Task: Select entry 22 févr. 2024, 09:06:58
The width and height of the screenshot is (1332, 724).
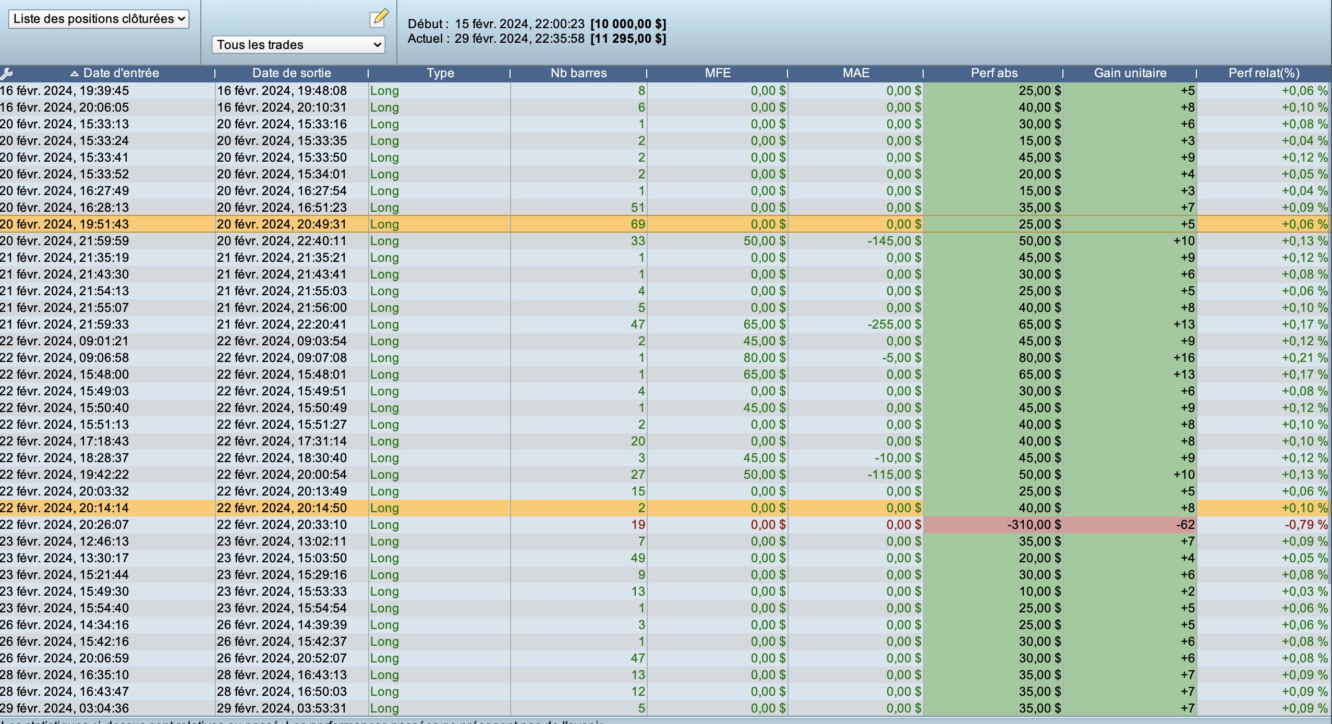Action: 65,358
